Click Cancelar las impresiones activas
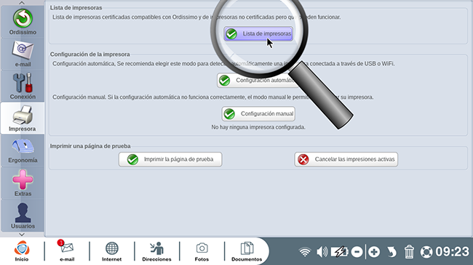This screenshot has height=265, width=473. click(x=346, y=159)
